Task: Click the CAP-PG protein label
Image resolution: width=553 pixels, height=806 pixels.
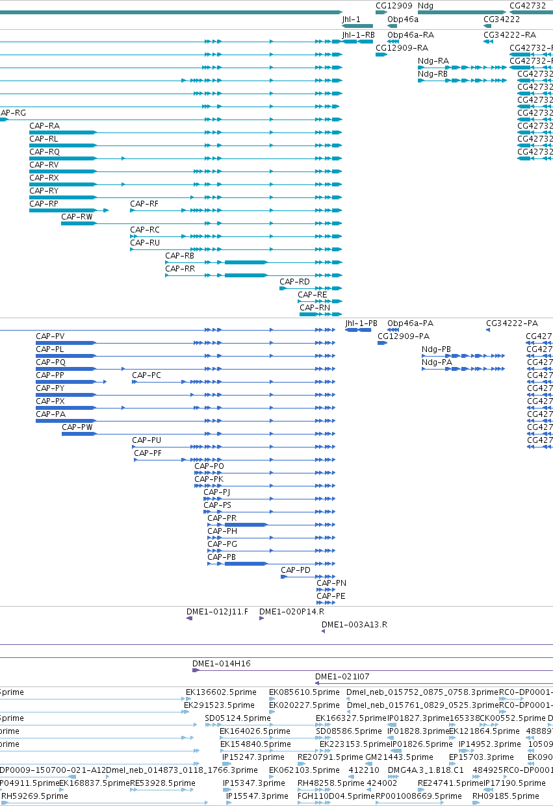Action: [222, 544]
